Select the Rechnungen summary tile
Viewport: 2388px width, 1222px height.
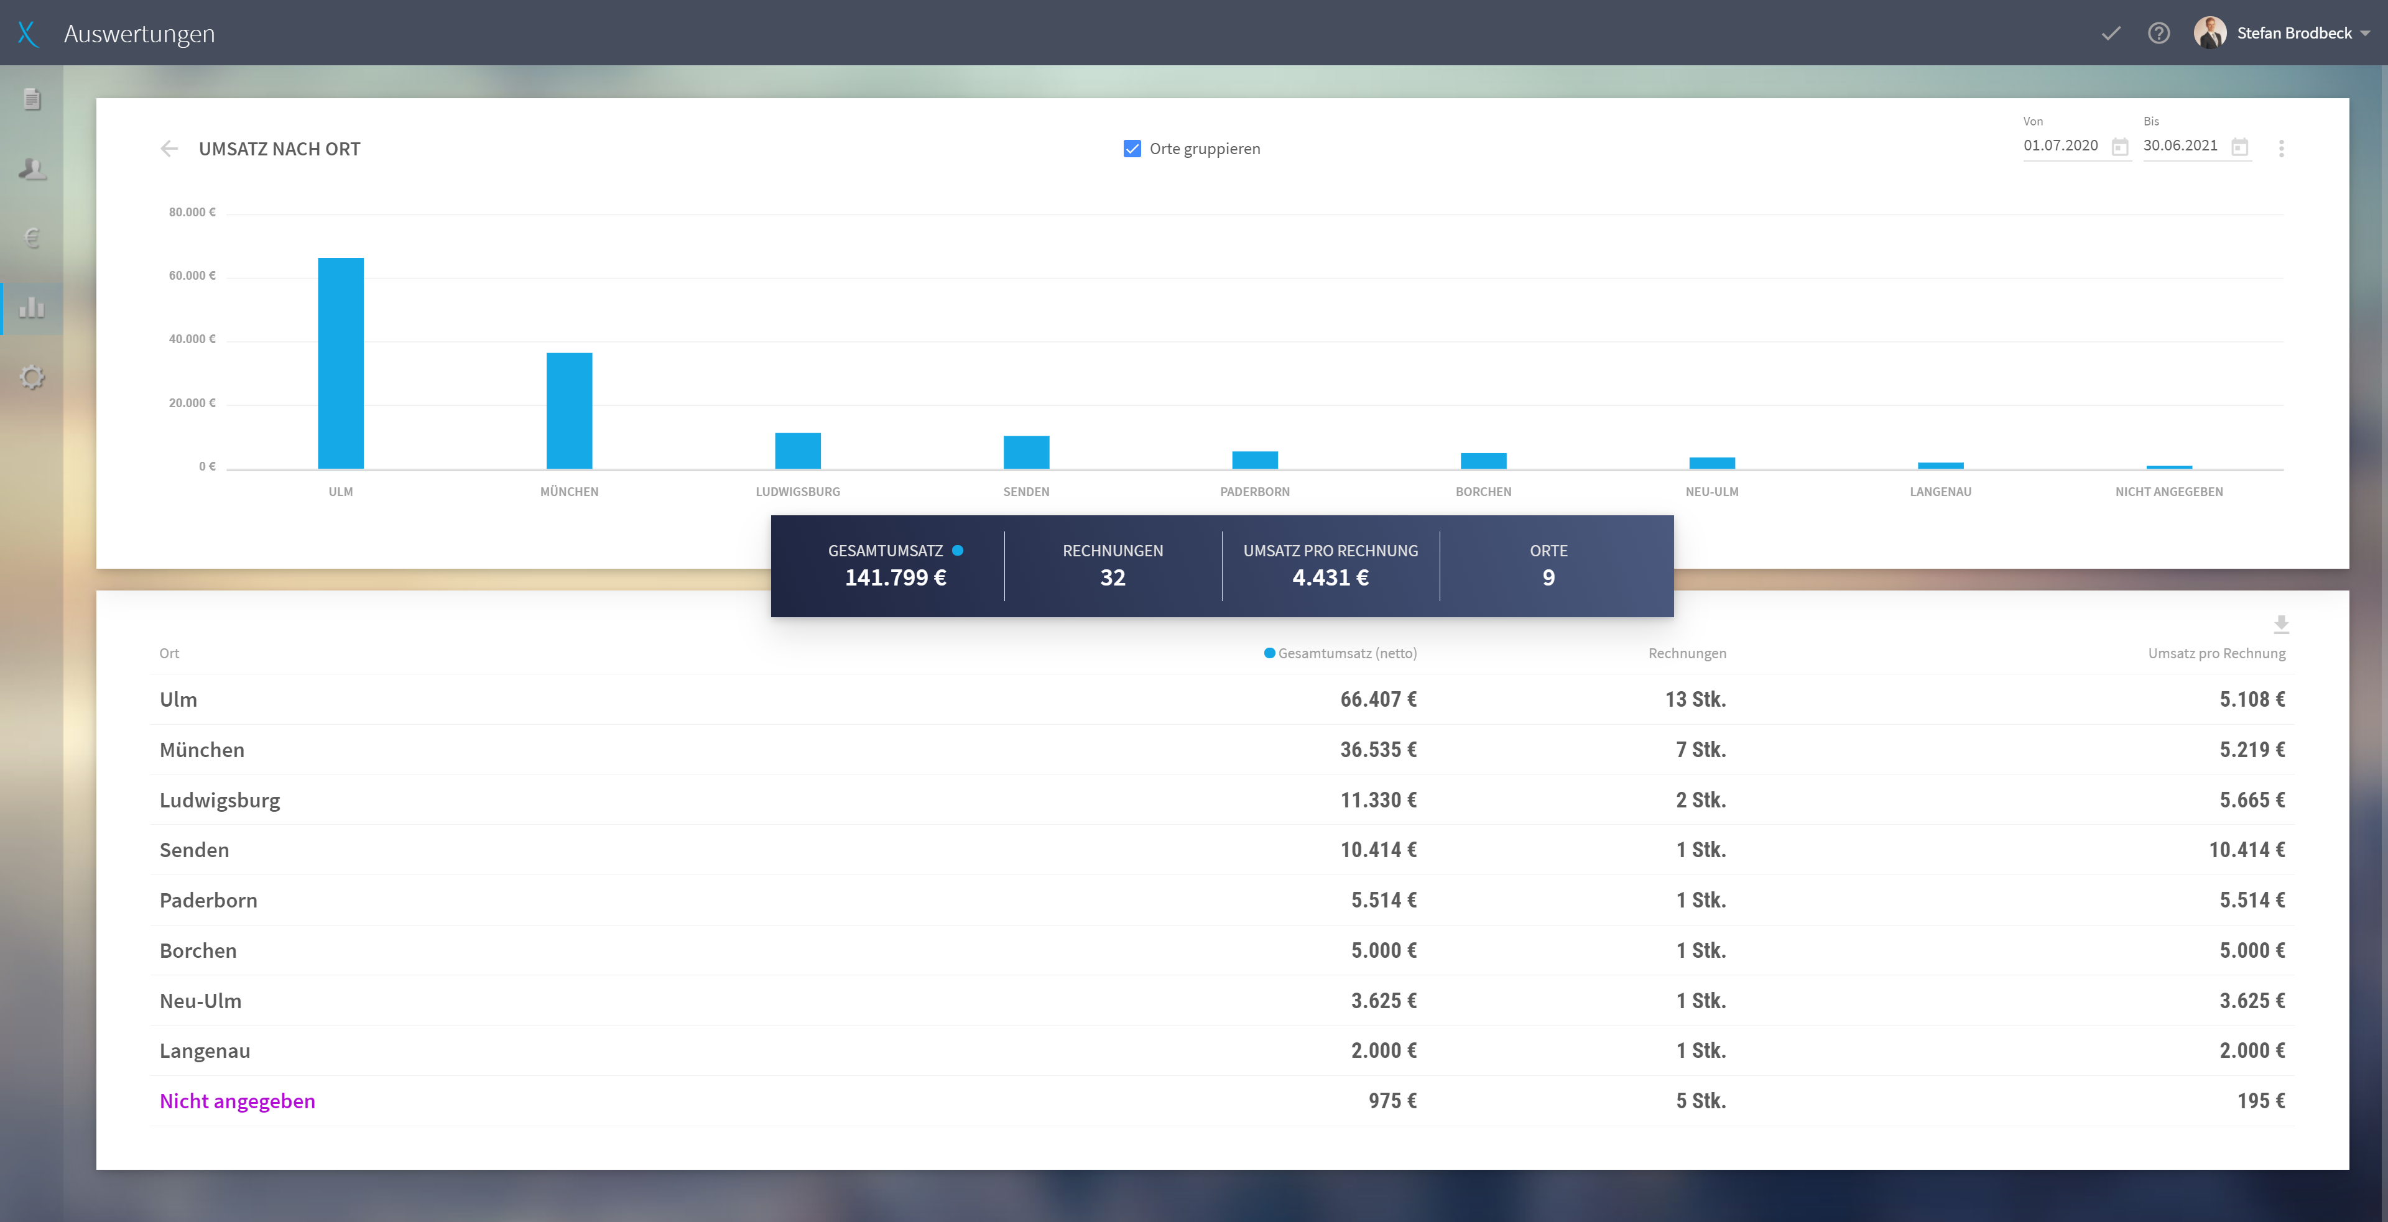1113,565
